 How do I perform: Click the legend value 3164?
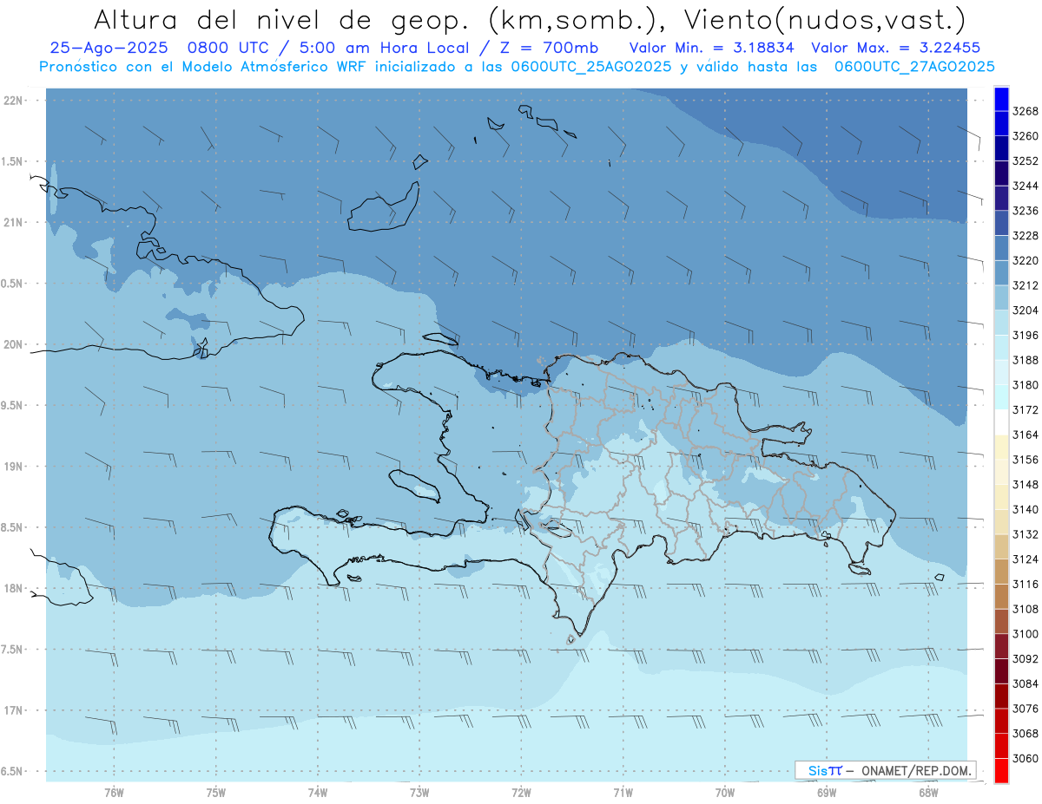[1026, 435]
